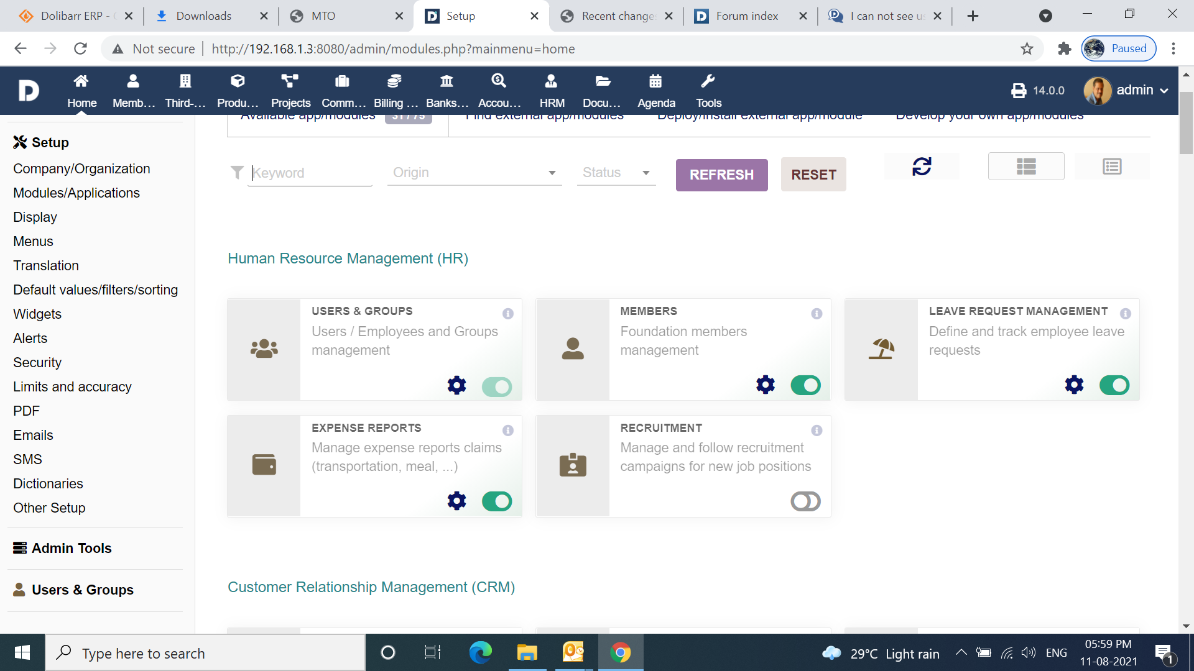
Task: Click the printer icon near version number
Action: (x=1019, y=91)
